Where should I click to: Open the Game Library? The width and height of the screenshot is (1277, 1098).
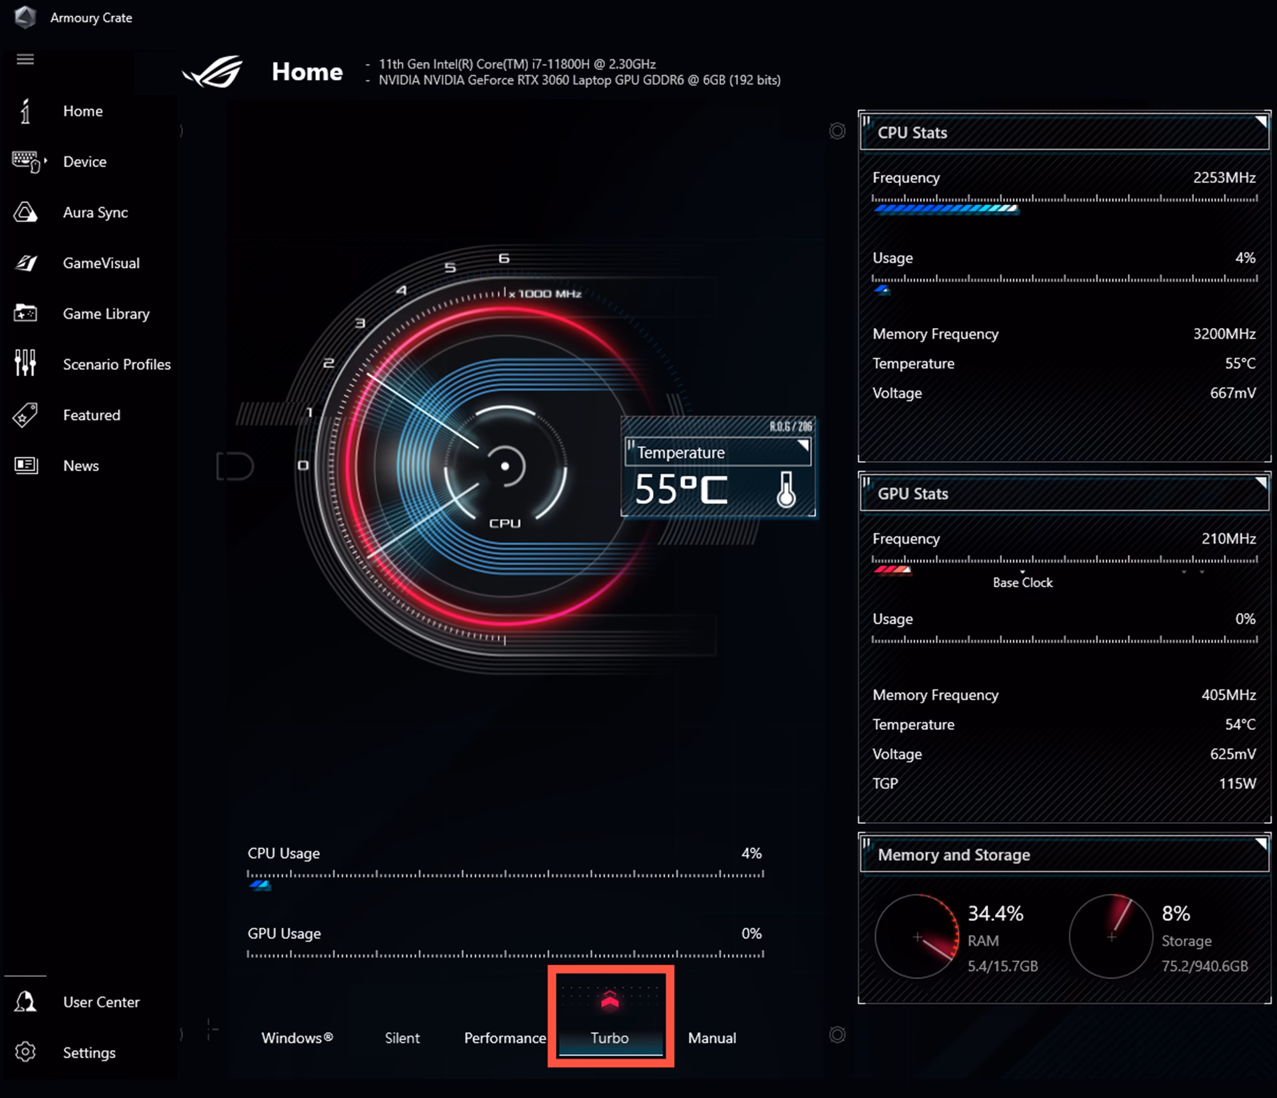(x=106, y=313)
